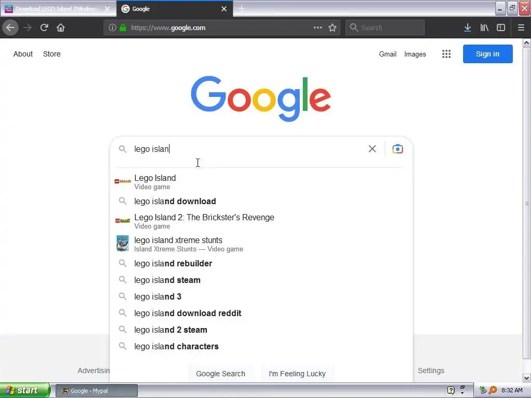The width and height of the screenshot is (531, 398).
Task: Click the scrollbar up arrow
Action: tap(527, 43)
